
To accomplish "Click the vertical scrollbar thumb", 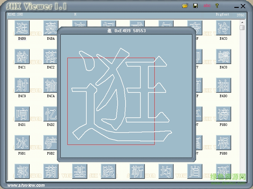I will (242, 28).
